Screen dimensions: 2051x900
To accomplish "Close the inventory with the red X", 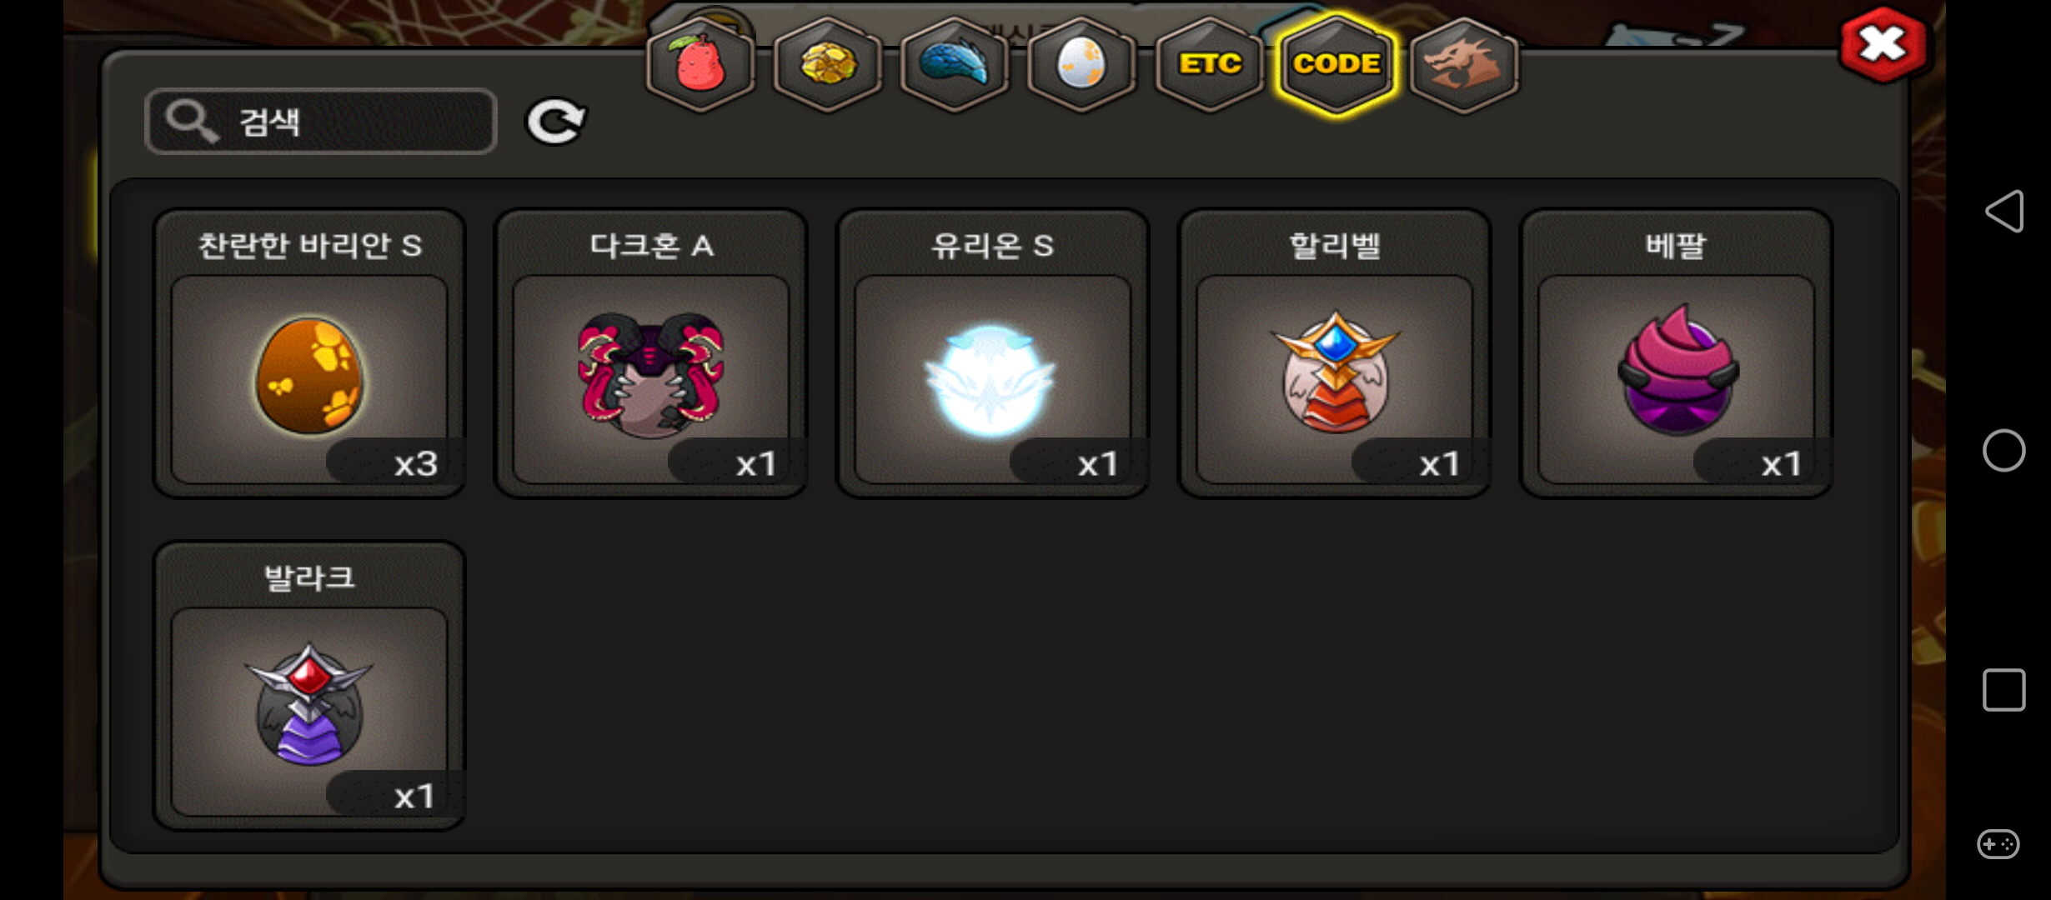I will [x=1883, y=44].
